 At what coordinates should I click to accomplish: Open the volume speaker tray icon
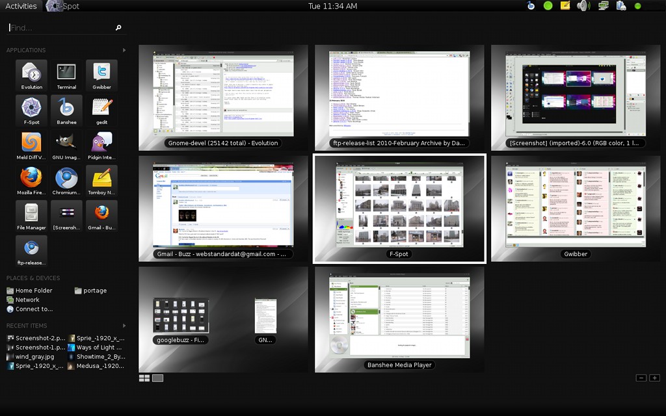click(583, 6)
